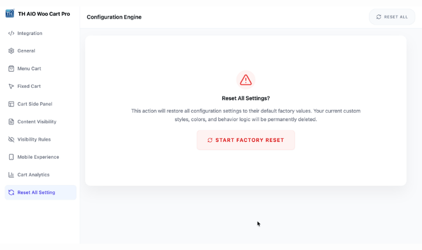Select the Reset All Setting menu item

41,192
